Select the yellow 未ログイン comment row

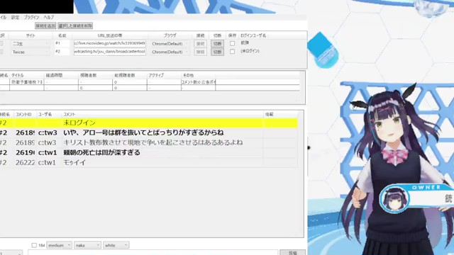pyautogui.click(x=148, y=123)
